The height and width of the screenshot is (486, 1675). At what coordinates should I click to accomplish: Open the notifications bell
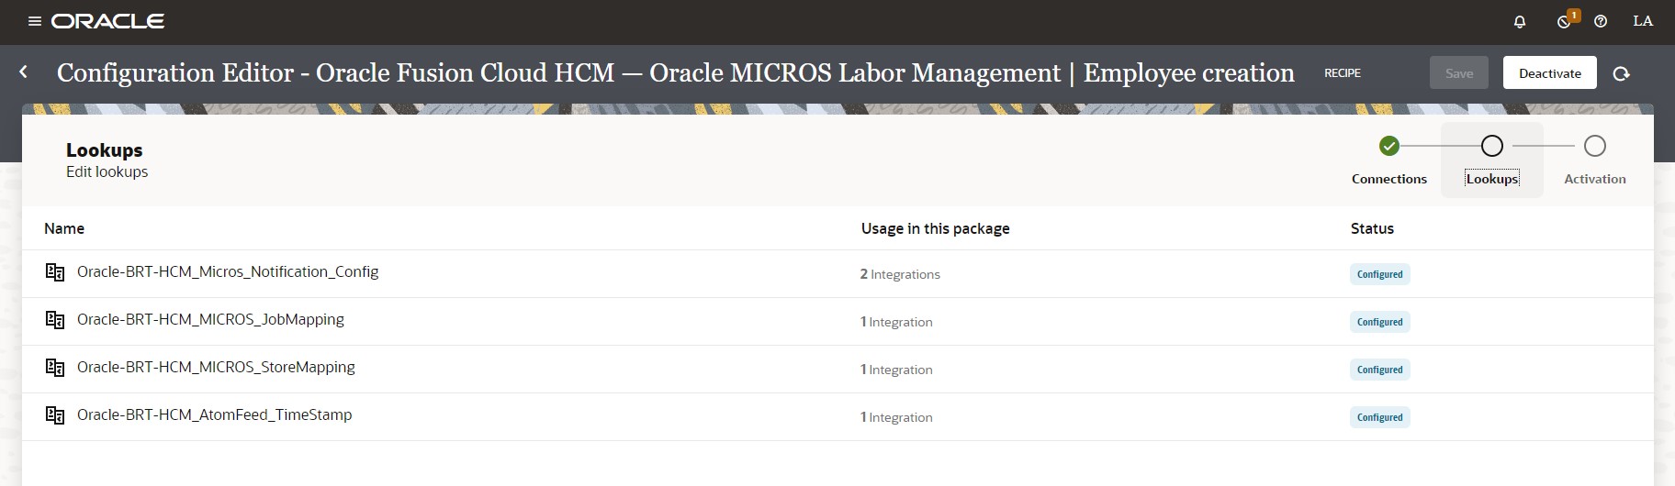[1520, 21]
